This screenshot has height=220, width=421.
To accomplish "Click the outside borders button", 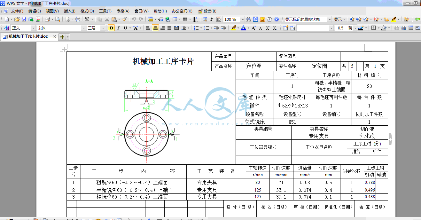I will 374,28.
